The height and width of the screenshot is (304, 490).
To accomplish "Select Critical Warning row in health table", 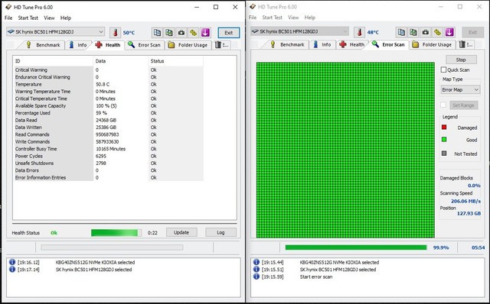I will pyautogui.click(x=109, y=70).
